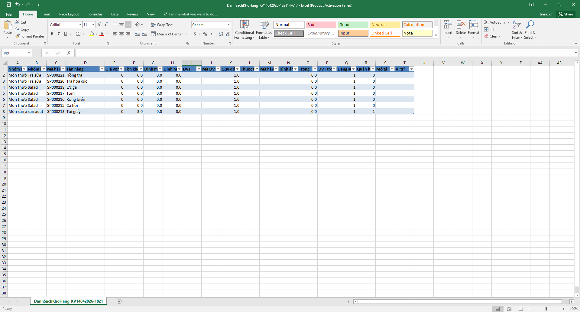
Task: Toggle Center horizontal alignment
Action: click(122, 34)
